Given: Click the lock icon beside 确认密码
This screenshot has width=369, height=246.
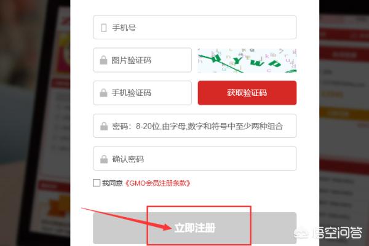Looking at the screenshot, I should [104, 159].
